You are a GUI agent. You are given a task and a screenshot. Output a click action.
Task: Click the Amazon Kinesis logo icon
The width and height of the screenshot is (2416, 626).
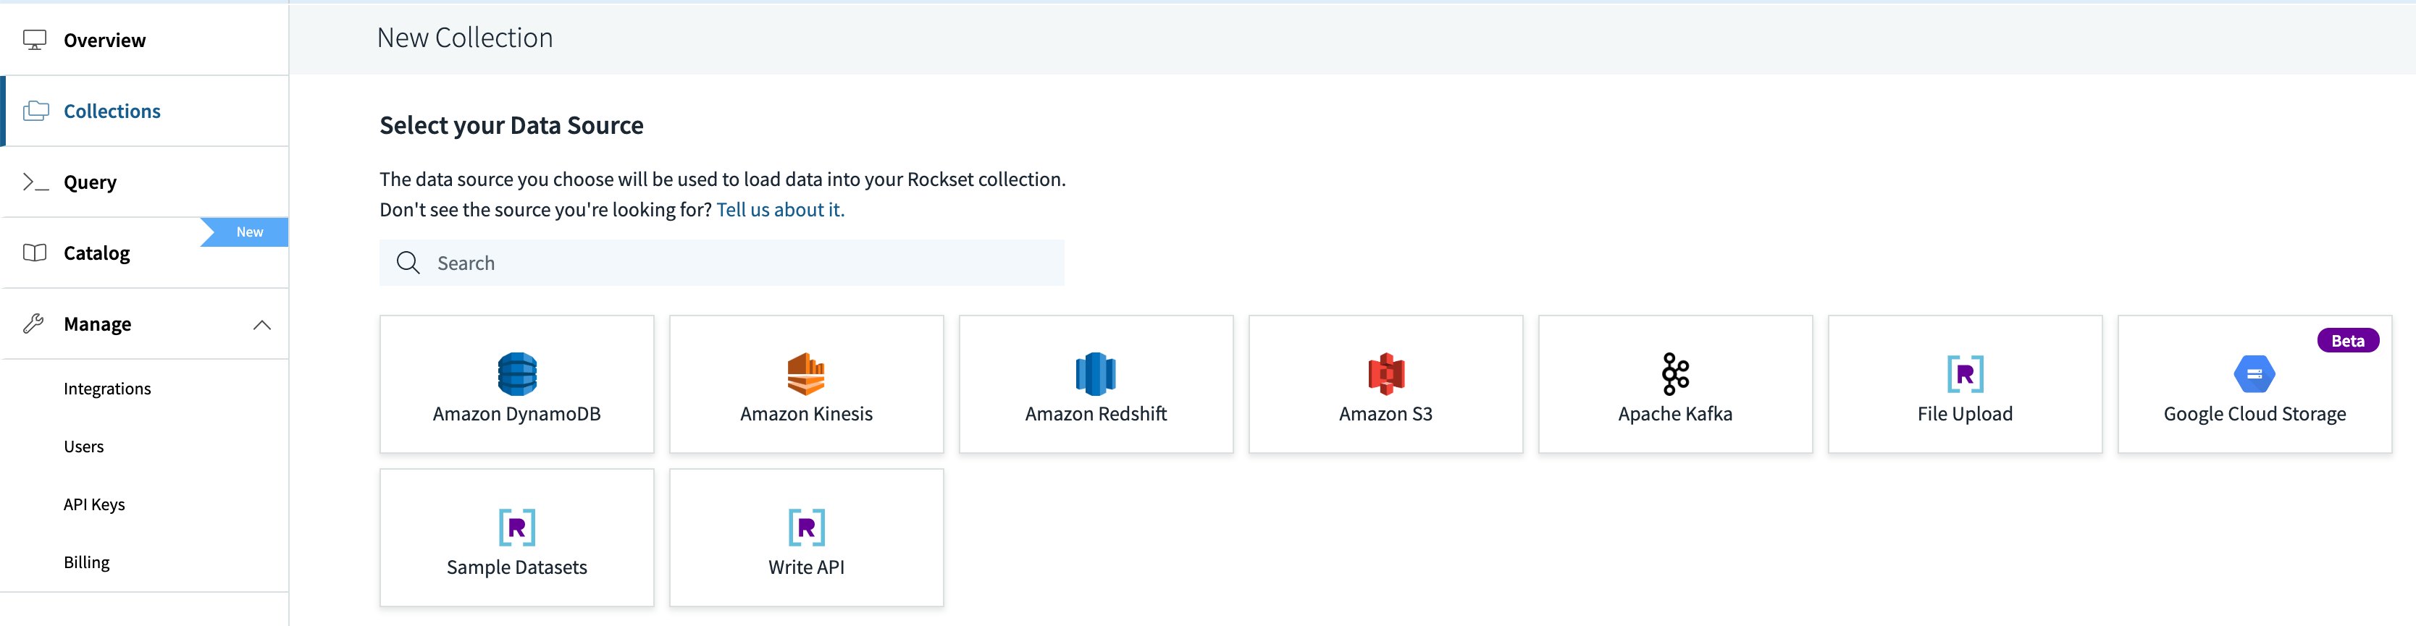pyautogui.click(x=807, y=374)
